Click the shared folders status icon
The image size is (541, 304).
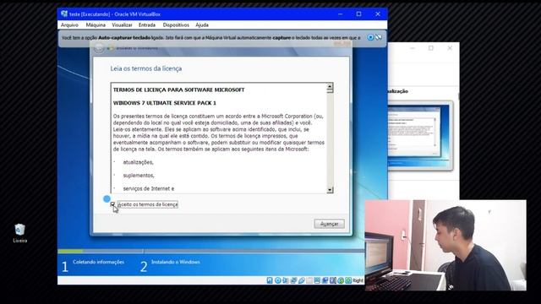coord(309,280)
